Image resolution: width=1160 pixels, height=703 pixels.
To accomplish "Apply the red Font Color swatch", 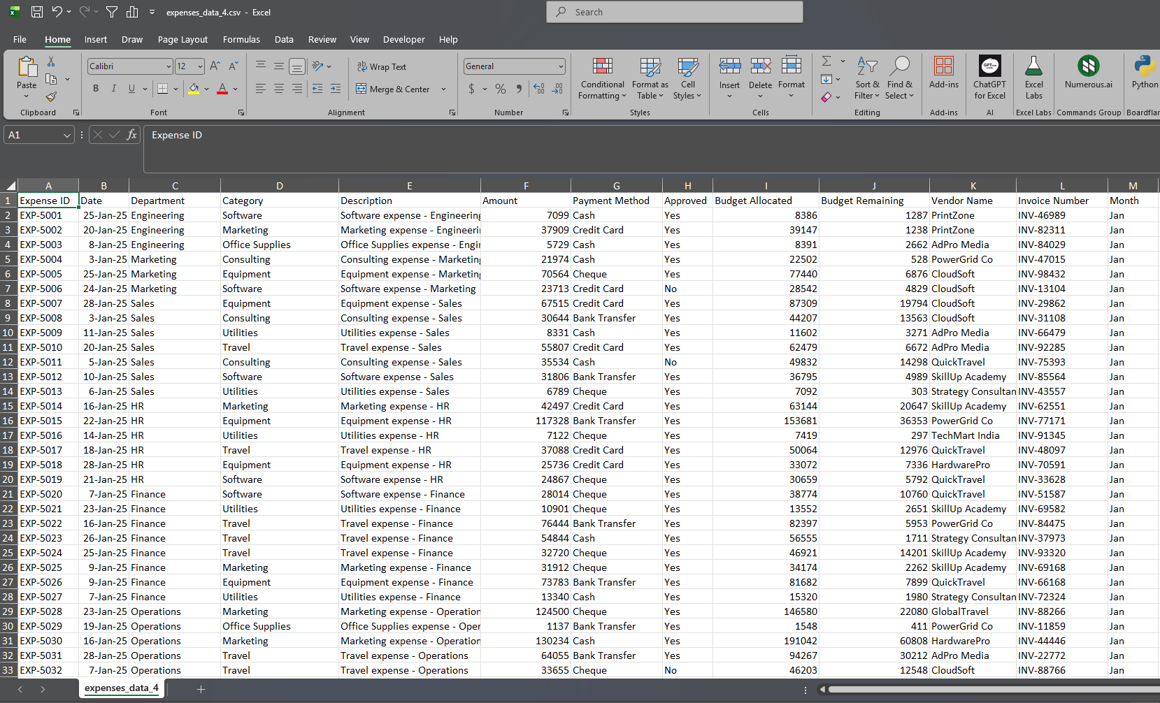I will tap(222, 89).
